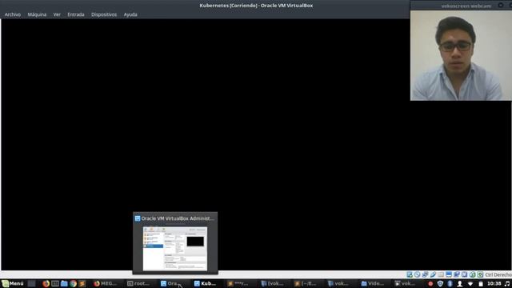Select the Oracle VM VirtualBox Administrator preview thumbnail
The height and width of the screenshot is (288, 512).
[175, 249]
